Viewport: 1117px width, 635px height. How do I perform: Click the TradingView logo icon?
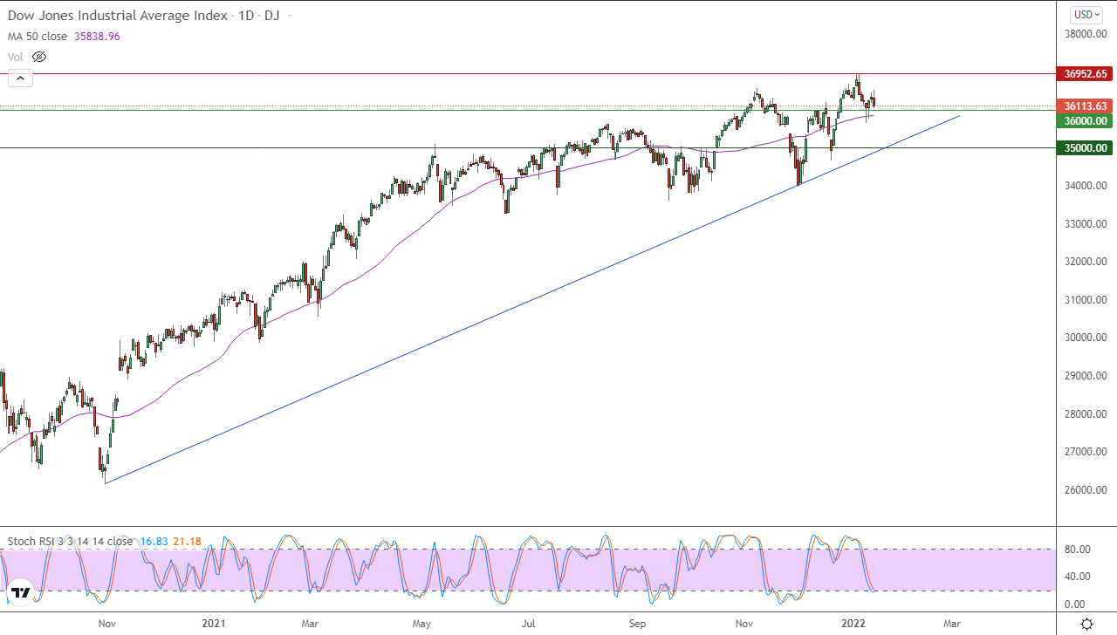21,594
